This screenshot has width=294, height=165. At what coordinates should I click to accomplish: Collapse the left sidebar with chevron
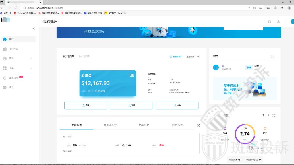[34, 28]
